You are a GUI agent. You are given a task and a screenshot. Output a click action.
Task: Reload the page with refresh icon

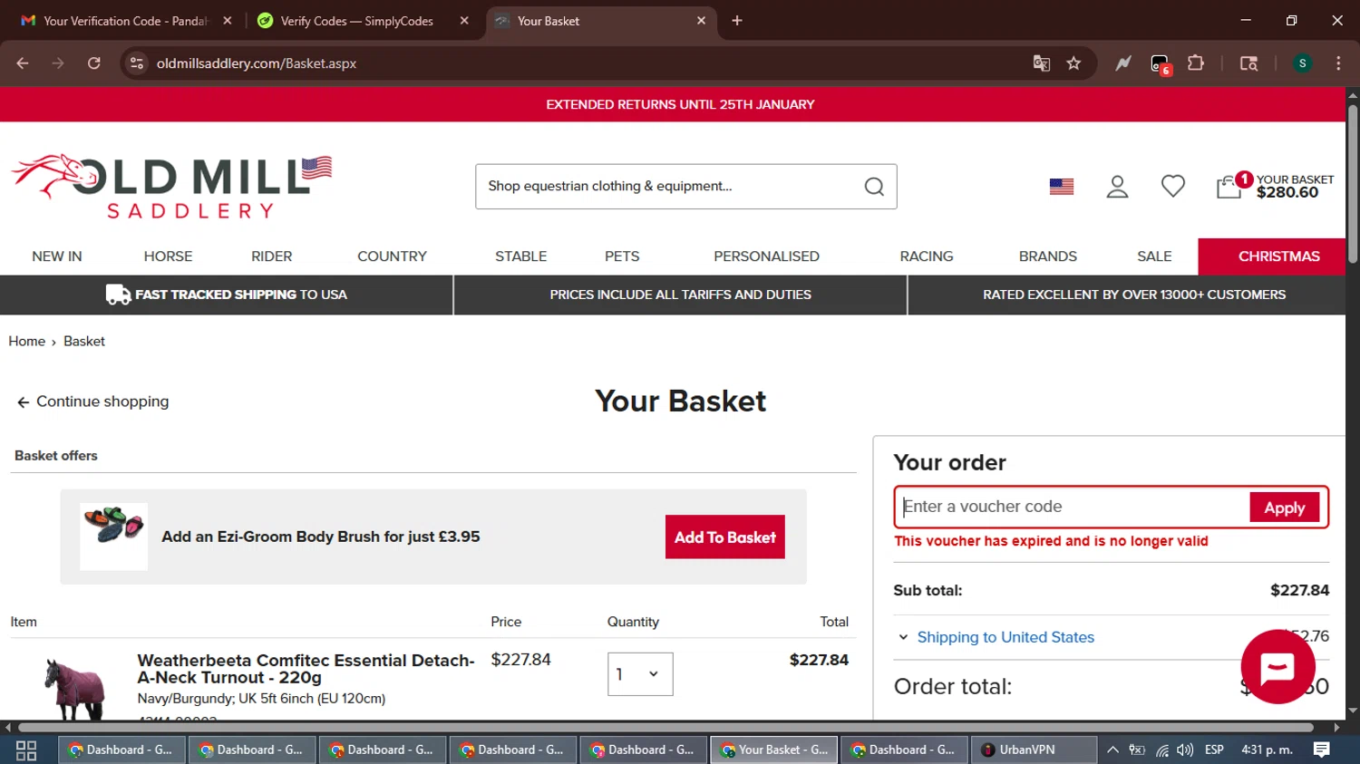coord(94,63)
